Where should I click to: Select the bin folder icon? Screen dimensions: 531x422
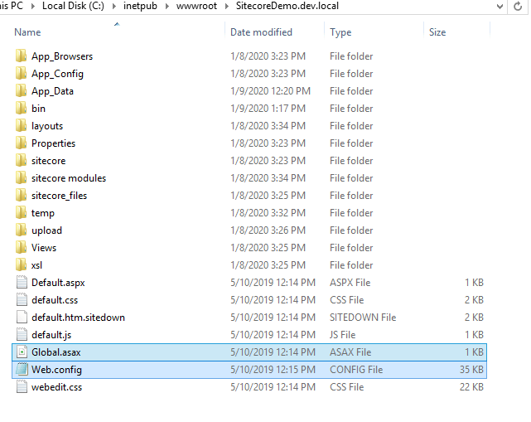pyautogui.click(x=22, y=109)
